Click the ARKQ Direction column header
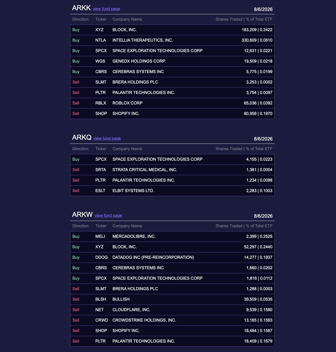Viewport: 336px width, 352px height. pos(80,149)
